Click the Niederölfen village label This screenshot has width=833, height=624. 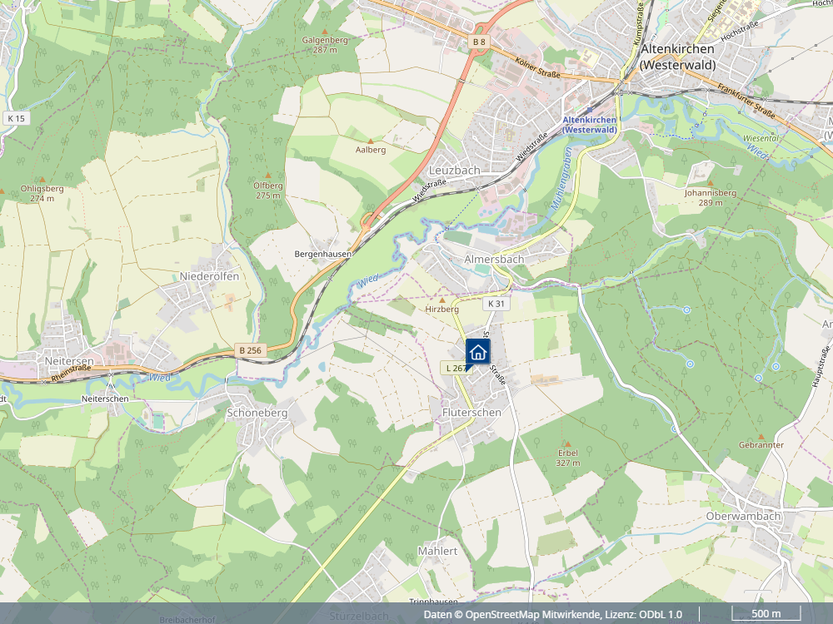[209, 276]
